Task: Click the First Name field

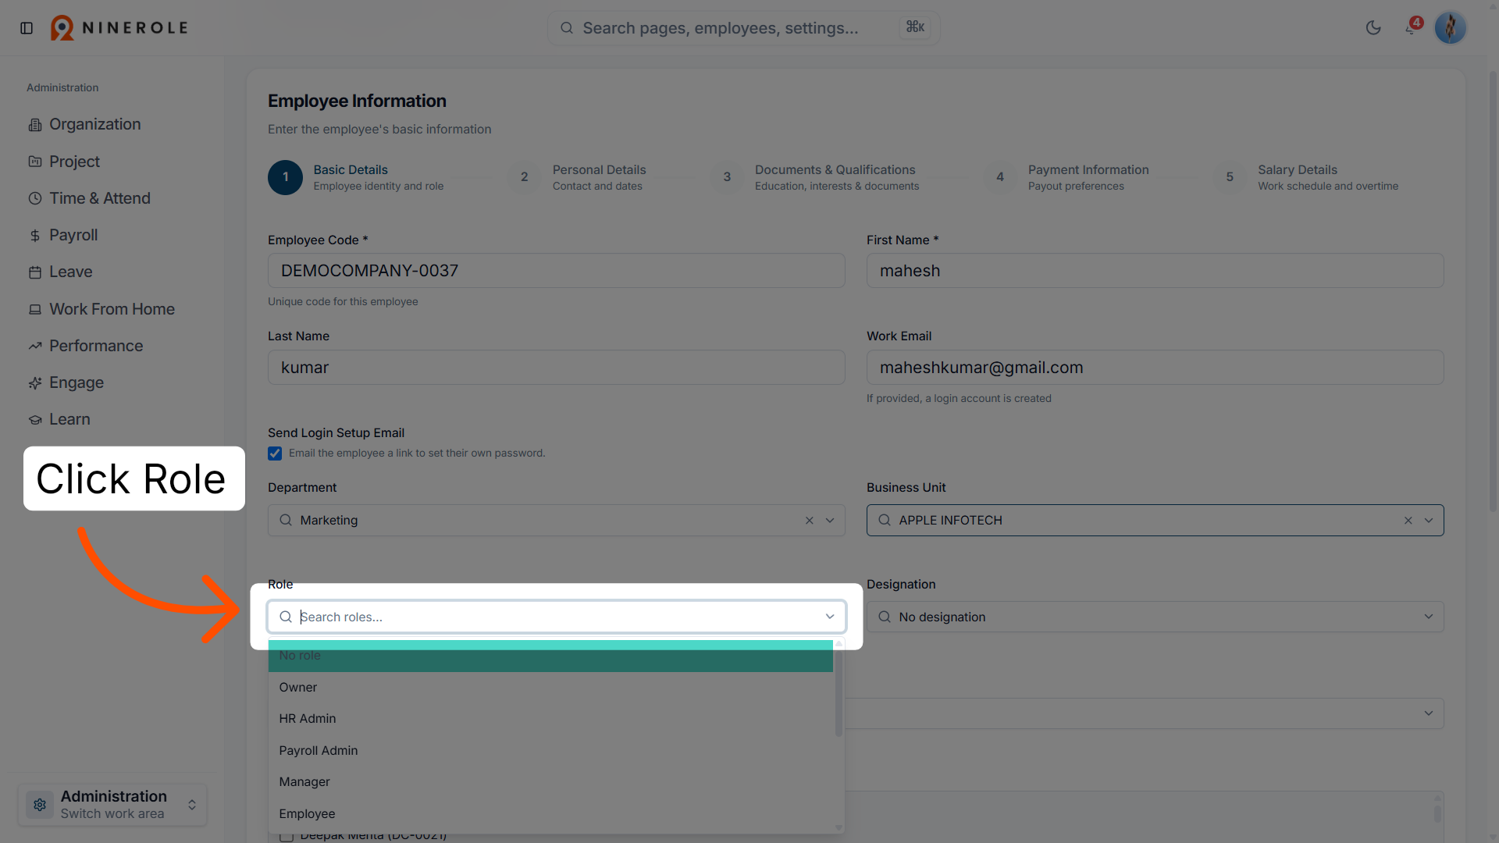Action: pos(1155,271)
